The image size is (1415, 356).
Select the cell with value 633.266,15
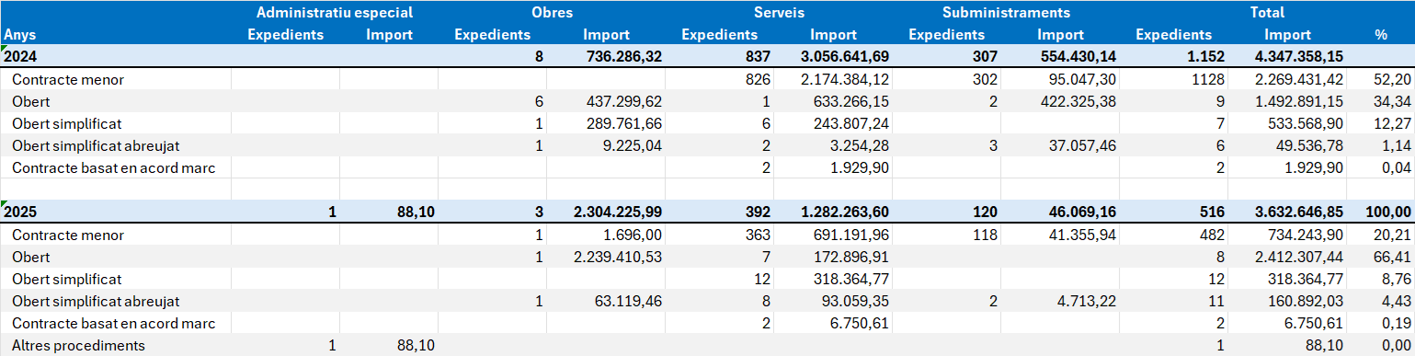pos(850,101)
